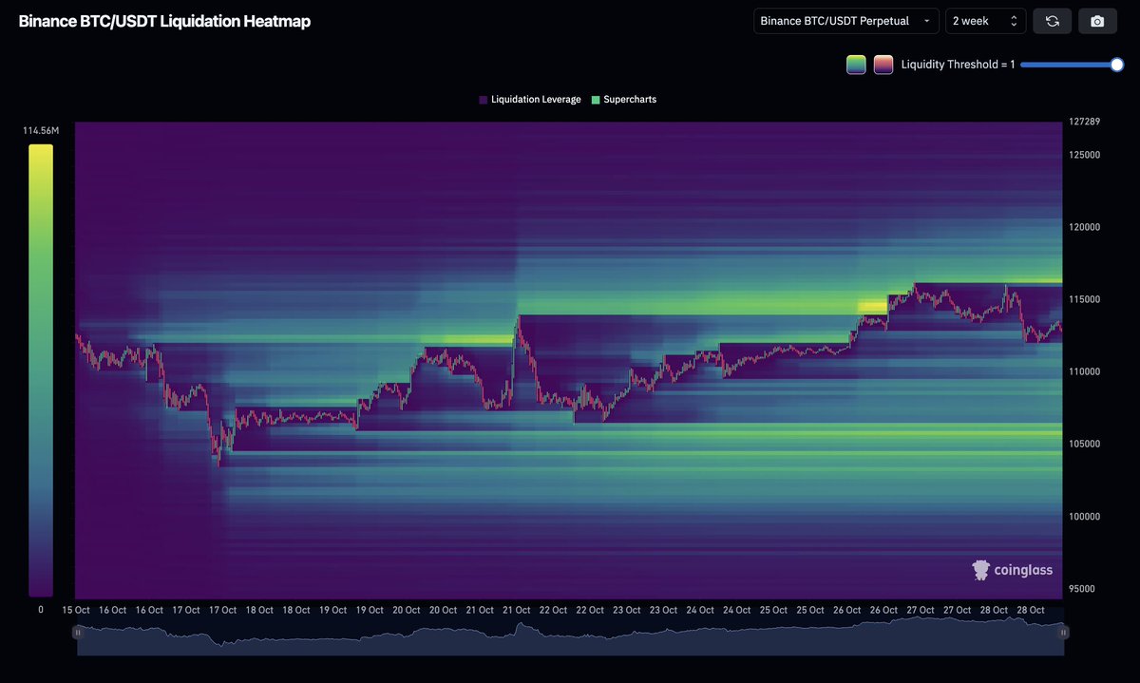Screen dimensions: 1140x683
Task: Click the Liquidity Threshold slider handle
Action: [x=1117, y=65]
